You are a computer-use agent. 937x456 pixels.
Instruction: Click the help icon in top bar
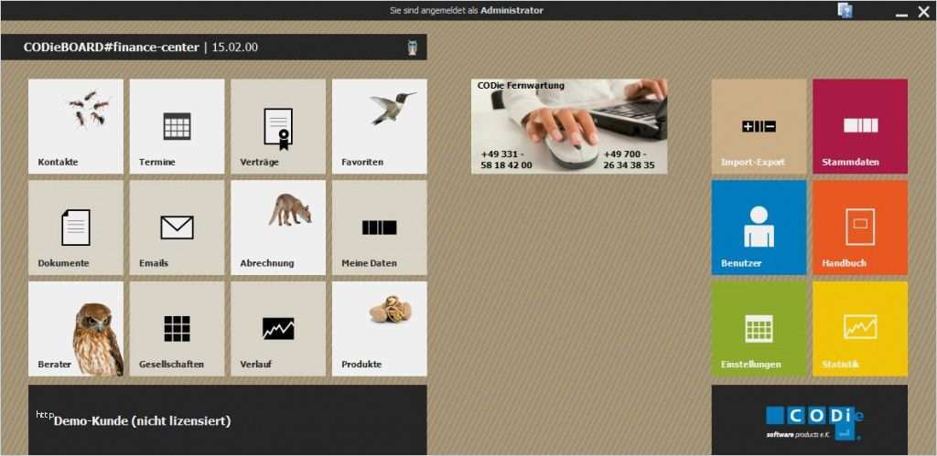(845, 10)
